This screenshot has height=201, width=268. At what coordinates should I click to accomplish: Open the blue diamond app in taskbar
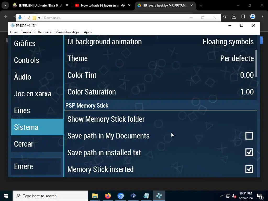133,196
